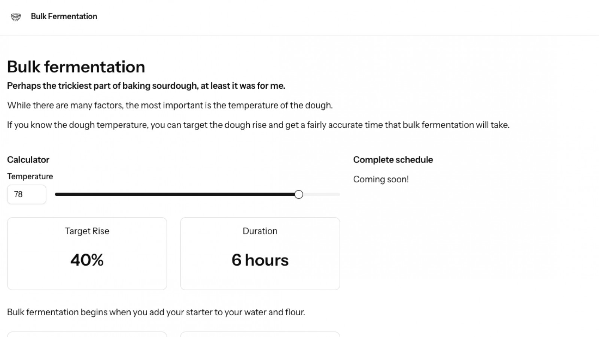Image resolution: width=599 pixels, height=337 pixels.
Task: Click the Coming soon! text
Action: pos(381,179)
